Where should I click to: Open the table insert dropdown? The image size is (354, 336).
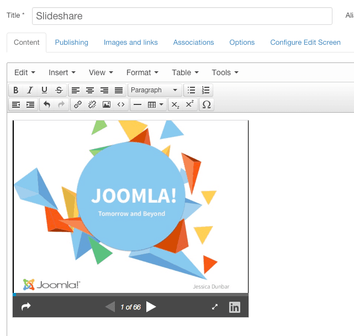[156, 104]
